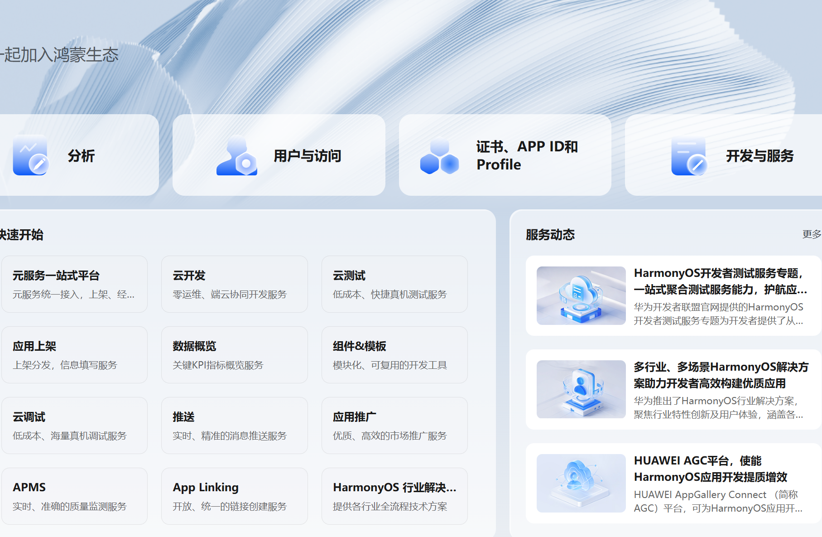
Task: Click text 低成本、海量真机调试服务
Action: pyautogui.click(x=70, y=436)
